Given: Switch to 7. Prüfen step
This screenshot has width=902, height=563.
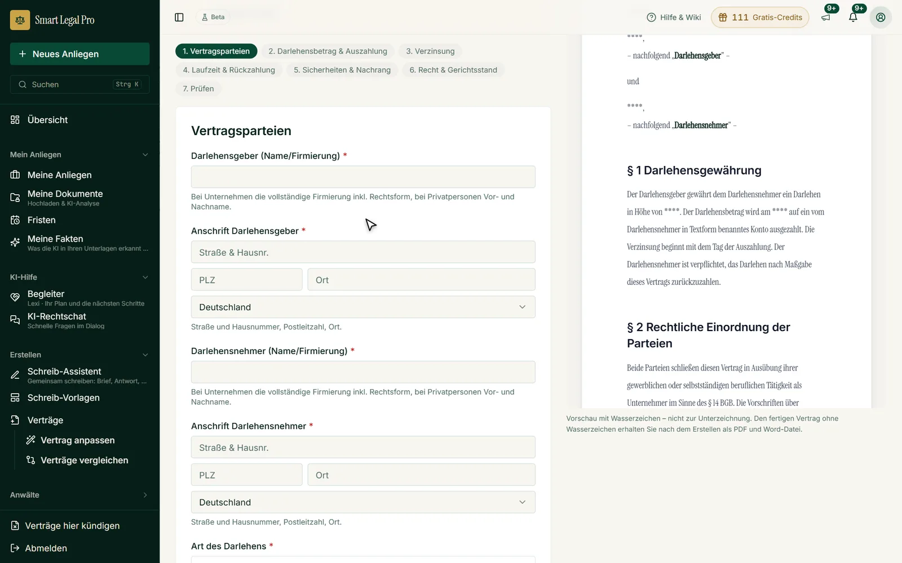Looking at the screenshot, I should [198, 89].
